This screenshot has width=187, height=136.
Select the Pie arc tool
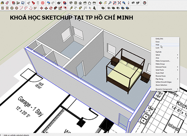point(35,8)
